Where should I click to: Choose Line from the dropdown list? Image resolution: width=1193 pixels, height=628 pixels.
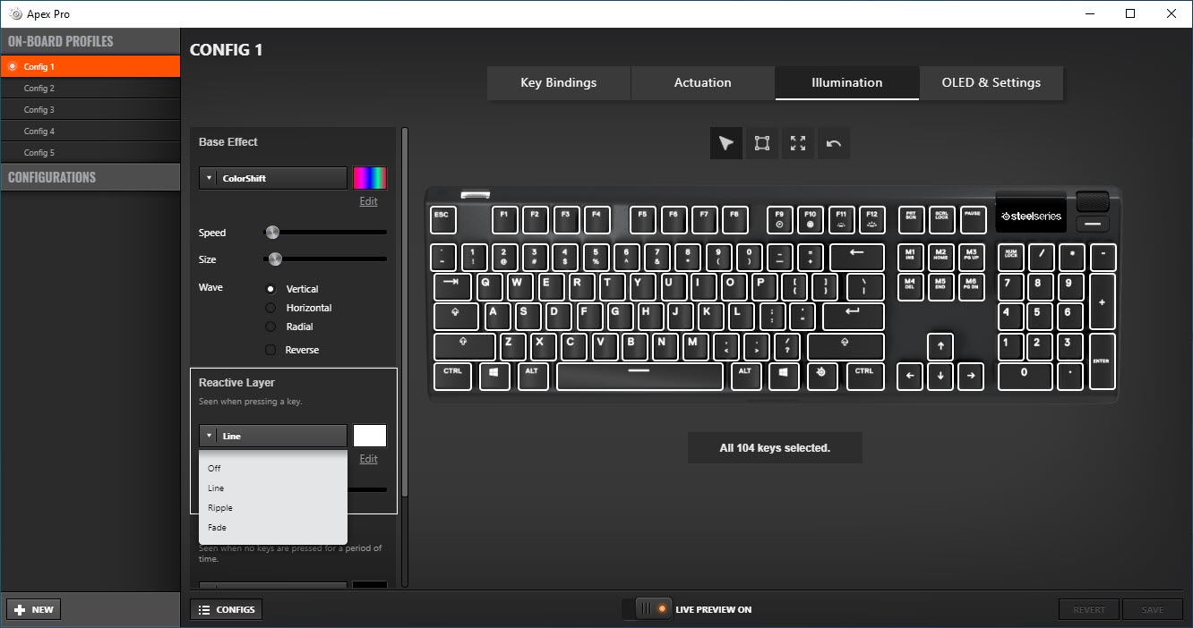(272, 488)
